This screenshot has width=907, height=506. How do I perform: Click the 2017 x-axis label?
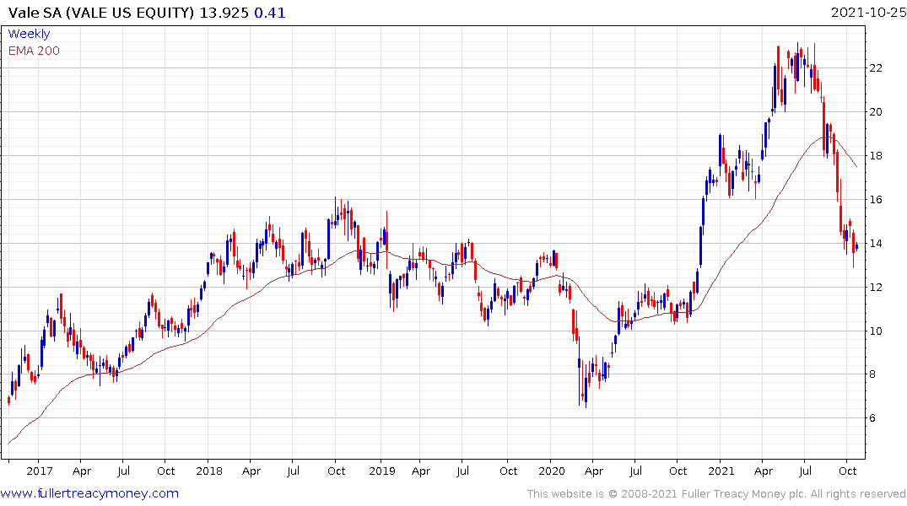tap(40, 471)
